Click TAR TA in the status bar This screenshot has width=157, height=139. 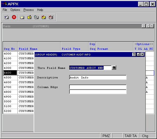click(131, 136)
